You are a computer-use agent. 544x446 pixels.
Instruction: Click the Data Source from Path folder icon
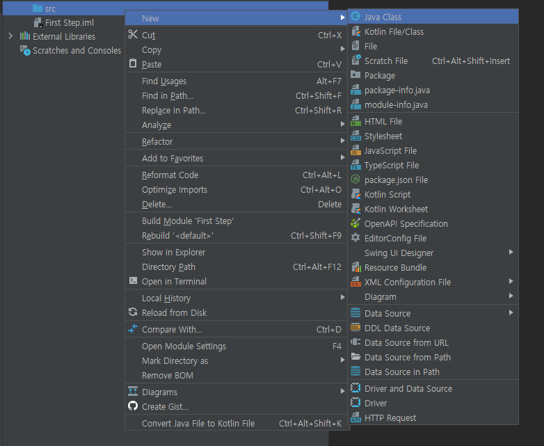pos(355,356)
